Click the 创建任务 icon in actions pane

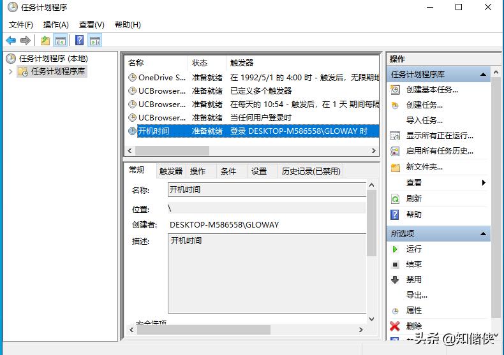395,105
